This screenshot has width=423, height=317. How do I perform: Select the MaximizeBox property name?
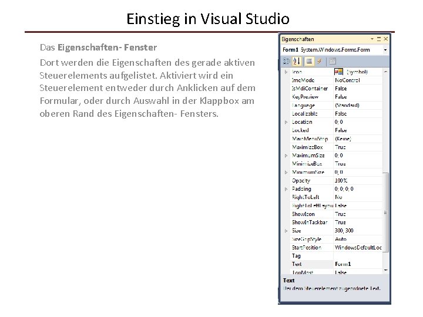[307, 147]
